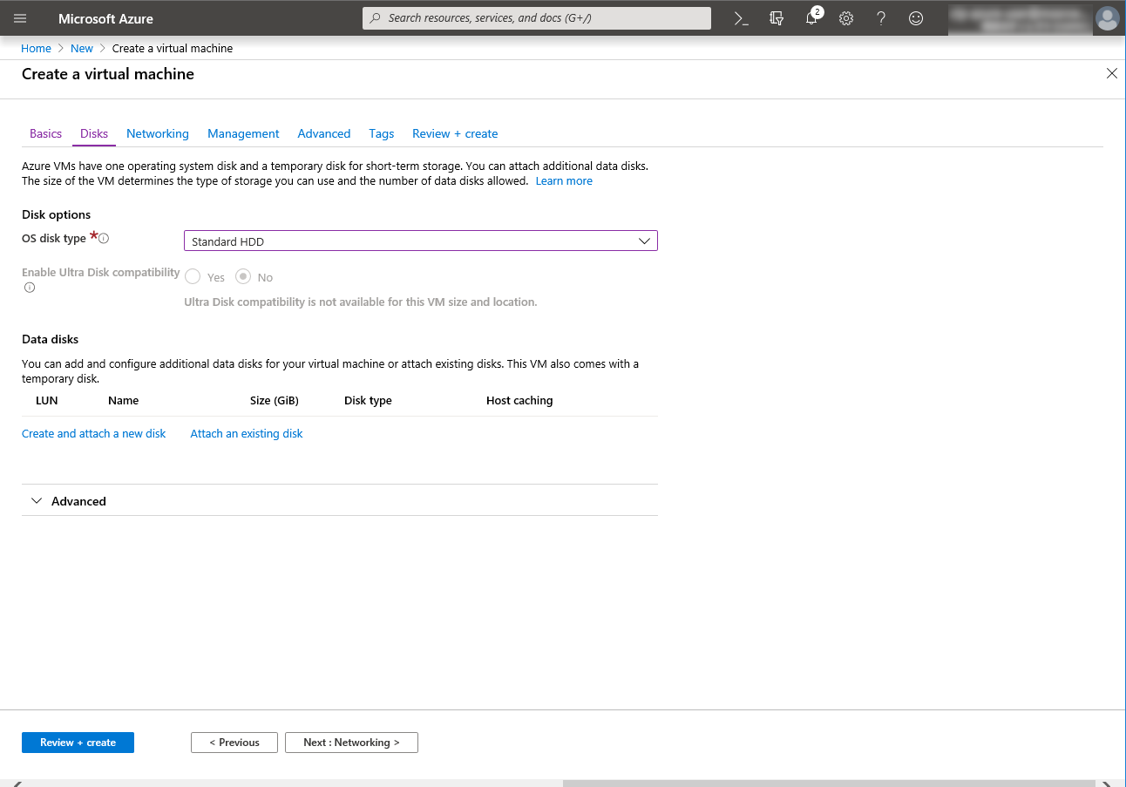Click Attach an existing disk link
Screen dimensions: 1126x787
coord(247,433)
